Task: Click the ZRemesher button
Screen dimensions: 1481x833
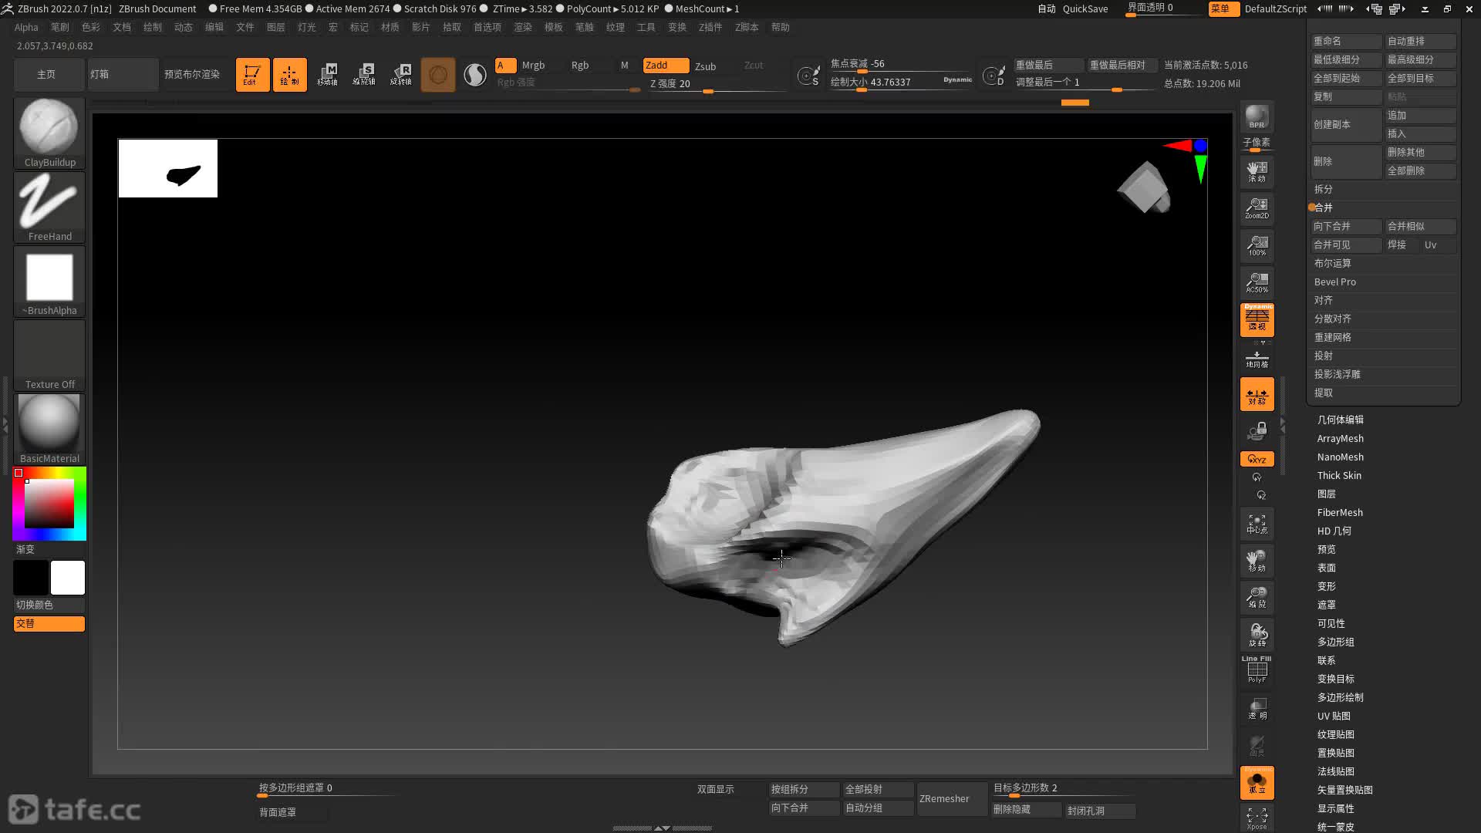Action: [x=944, y=798]
